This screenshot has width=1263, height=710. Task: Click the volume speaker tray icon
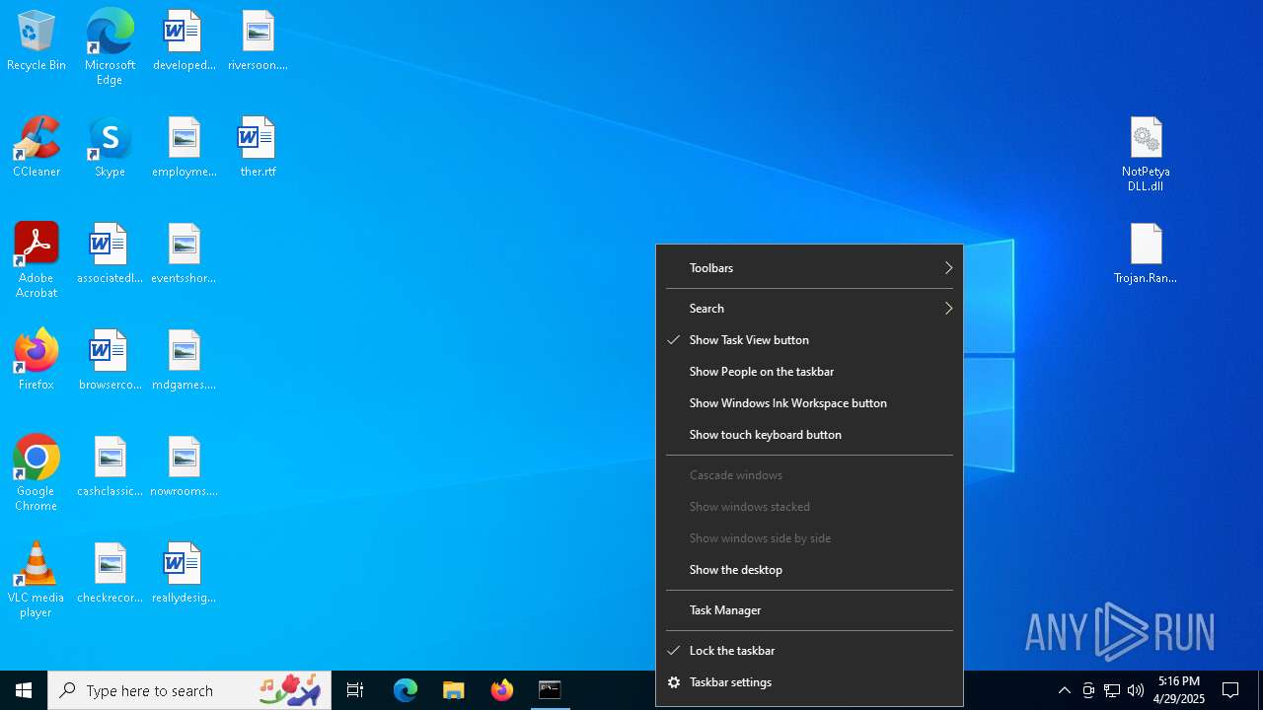(1136, 690)
